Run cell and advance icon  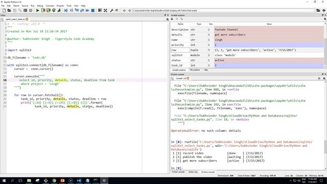[x=49, y=10]
